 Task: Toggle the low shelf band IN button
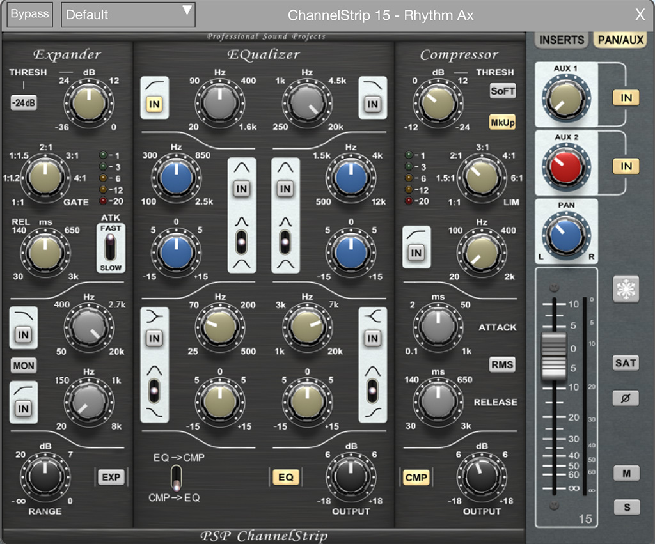tap(154, 338)
